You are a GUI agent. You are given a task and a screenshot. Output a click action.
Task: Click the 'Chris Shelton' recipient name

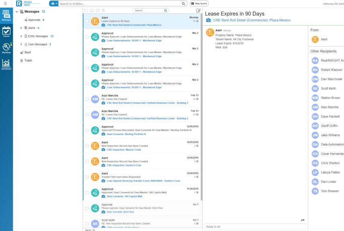pos(330,163)
